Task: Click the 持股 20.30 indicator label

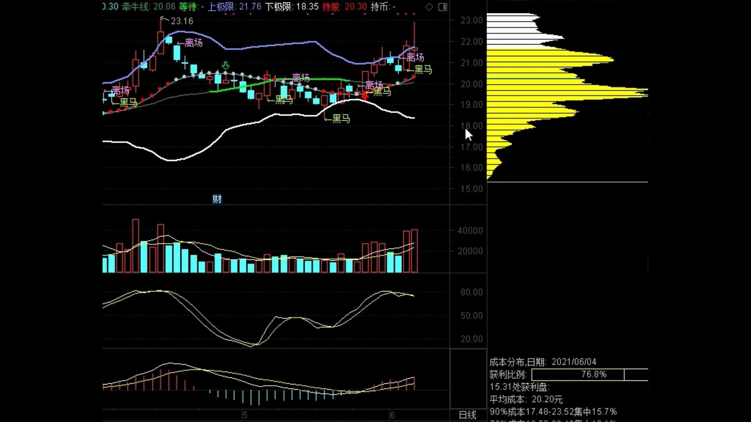Action: pos(345,7)
